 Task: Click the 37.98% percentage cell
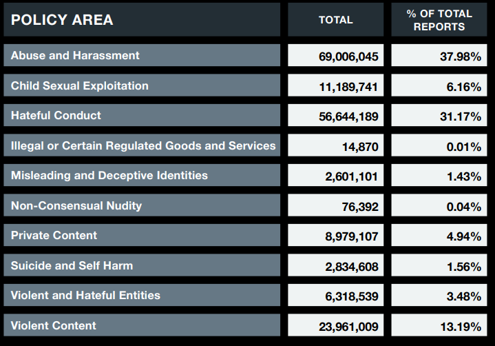439,55
